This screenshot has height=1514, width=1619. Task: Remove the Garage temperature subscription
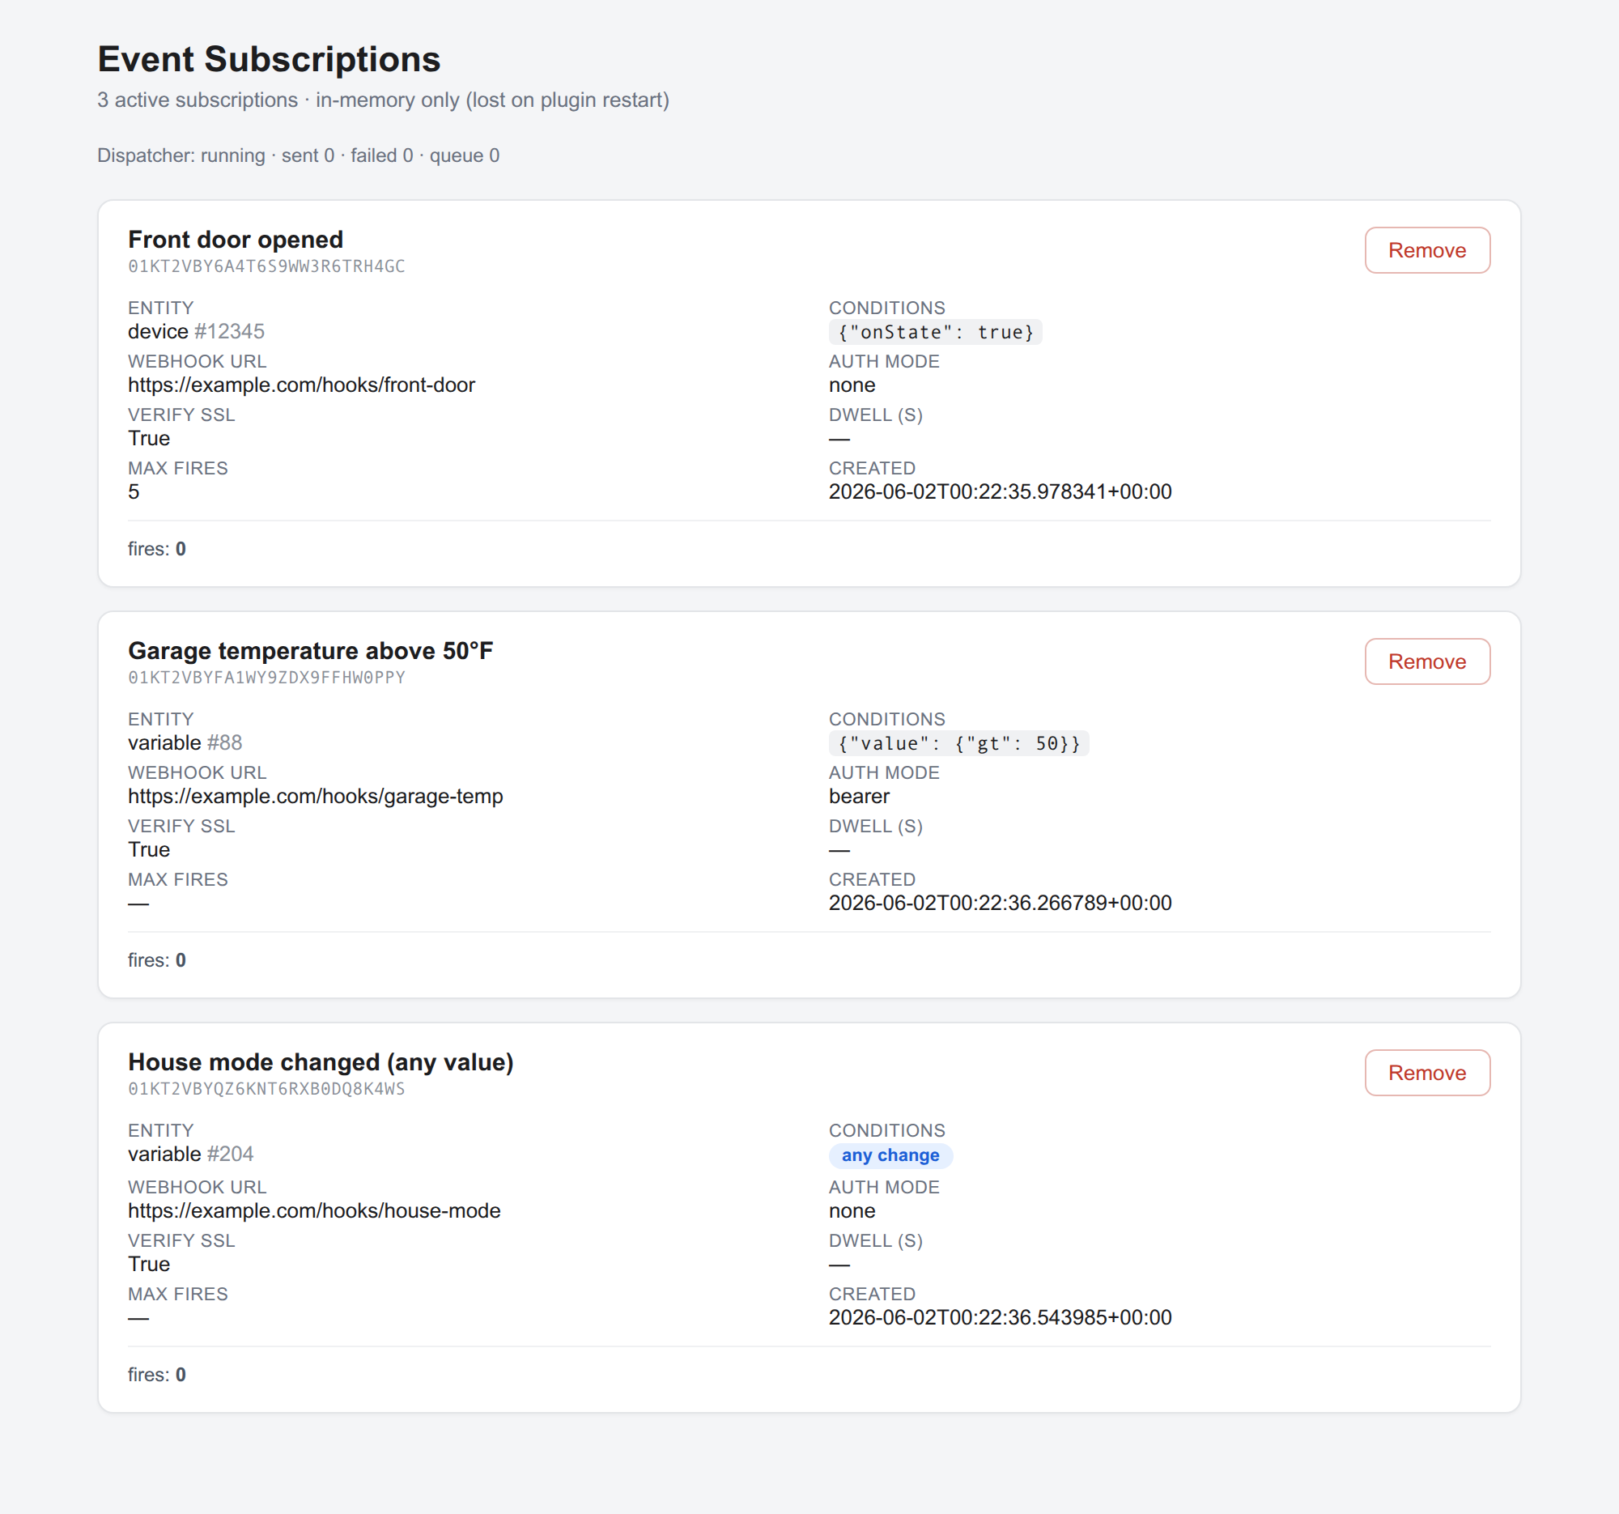1427,661
